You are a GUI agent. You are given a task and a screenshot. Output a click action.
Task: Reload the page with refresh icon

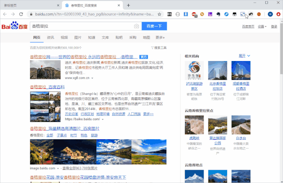click(x=21, y=14)
